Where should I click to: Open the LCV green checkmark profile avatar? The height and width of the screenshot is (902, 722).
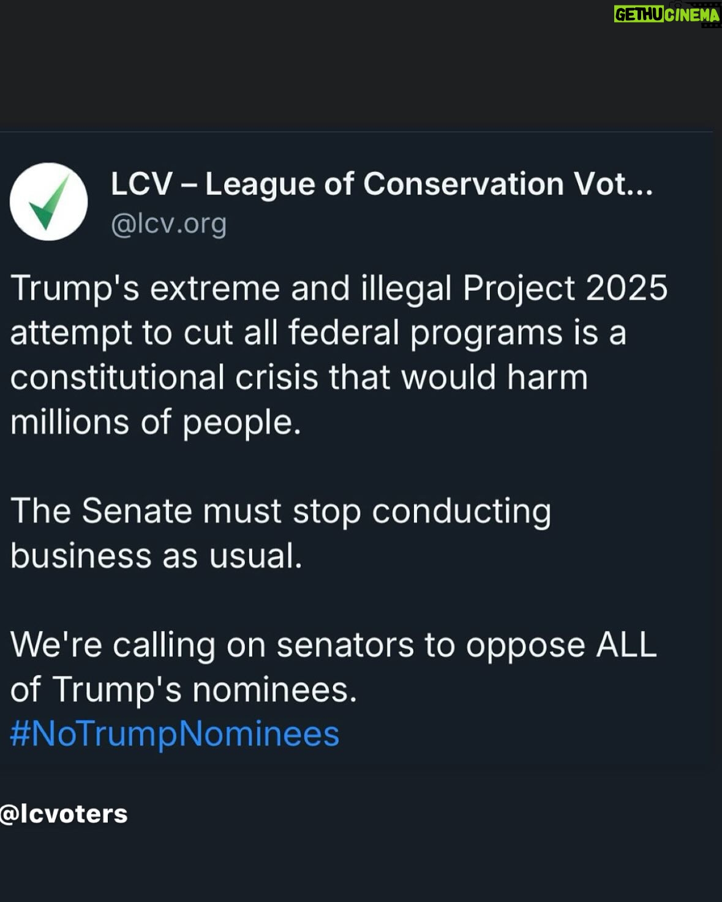tap(48, 201)
